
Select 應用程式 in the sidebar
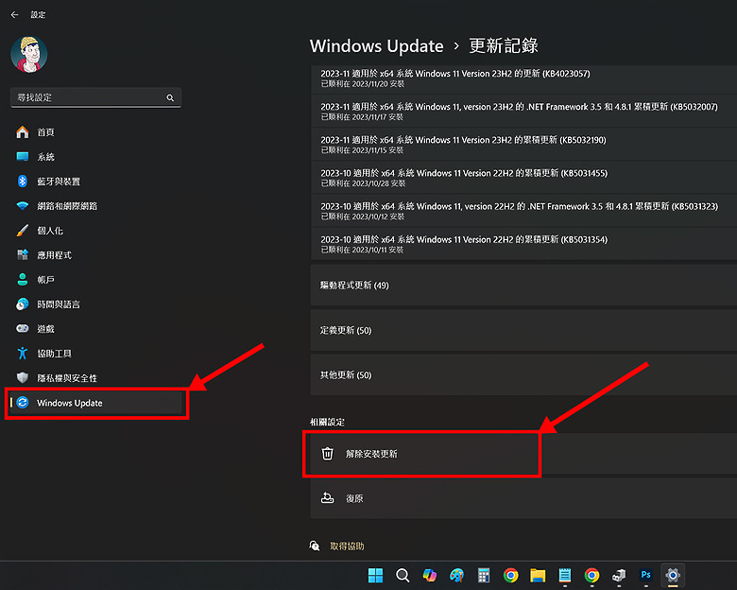95,255
